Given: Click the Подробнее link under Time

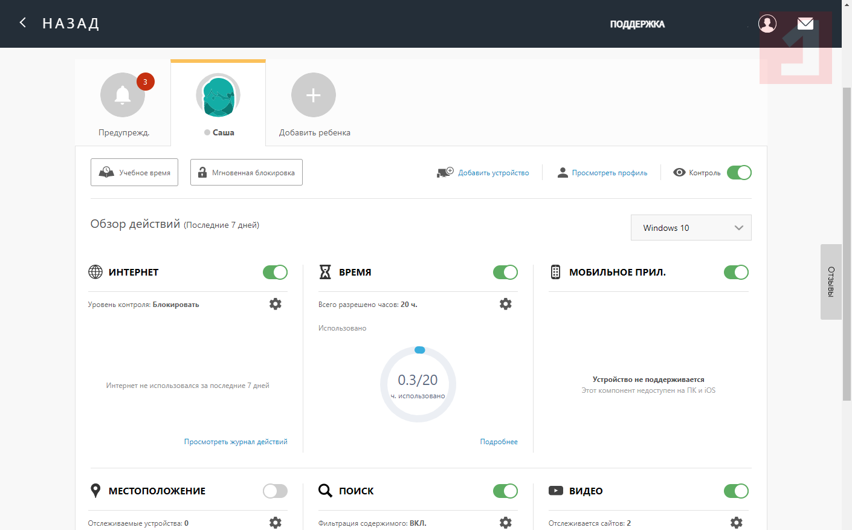Looking at the screenshot, I should pyautogui.click(x=499, y=442).
